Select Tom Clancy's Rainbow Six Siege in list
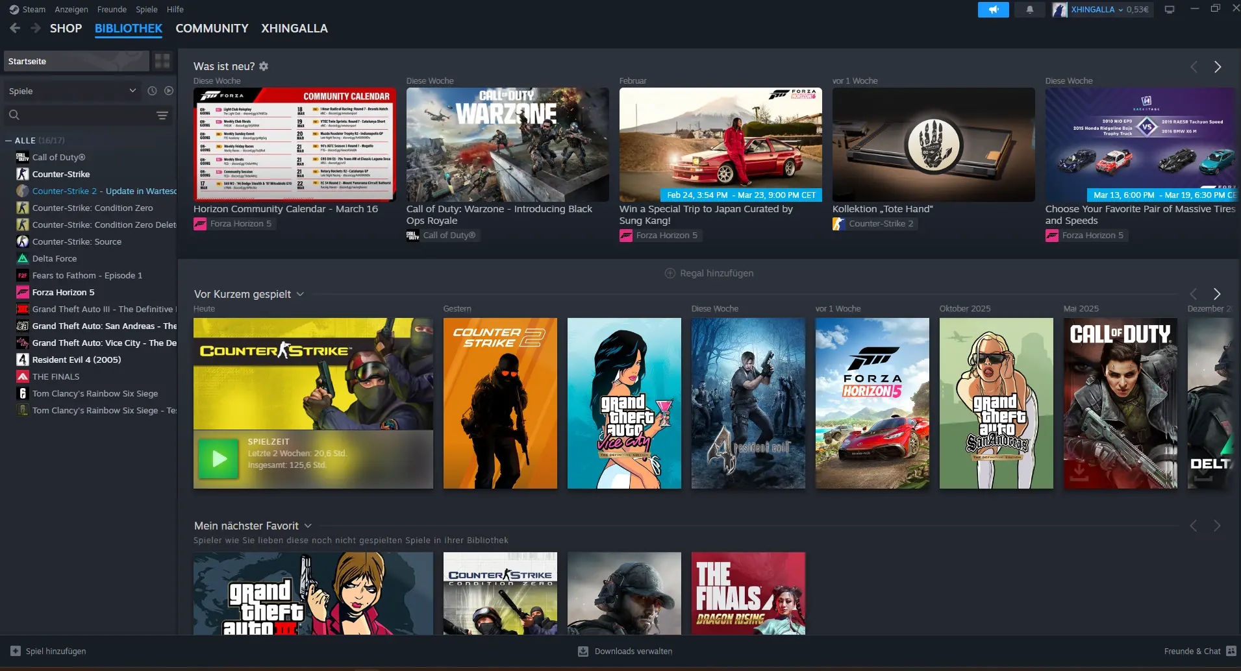The height and width of the screenshot is (671, 1241). coord(96,393)
